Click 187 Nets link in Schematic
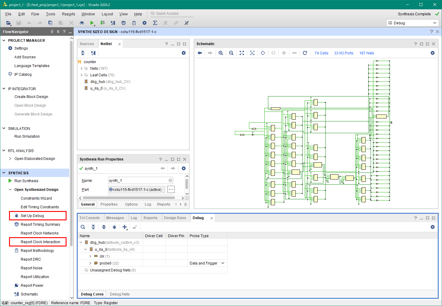The height and width of the screenshot is (306, 442). point(367,53)
